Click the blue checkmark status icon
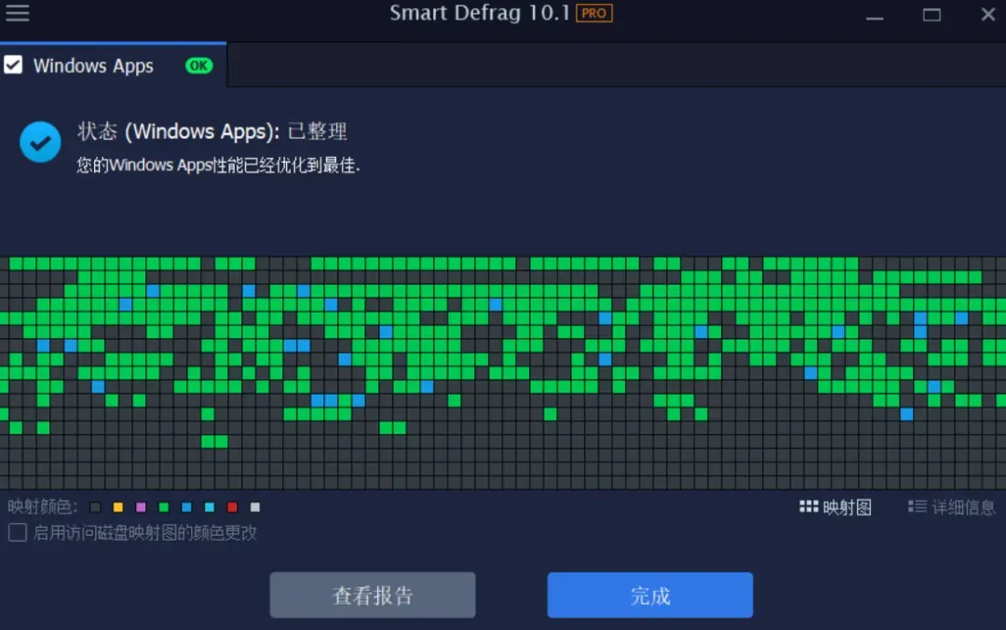The width and height of the screenshot is (1006, 630). (40, 141)
